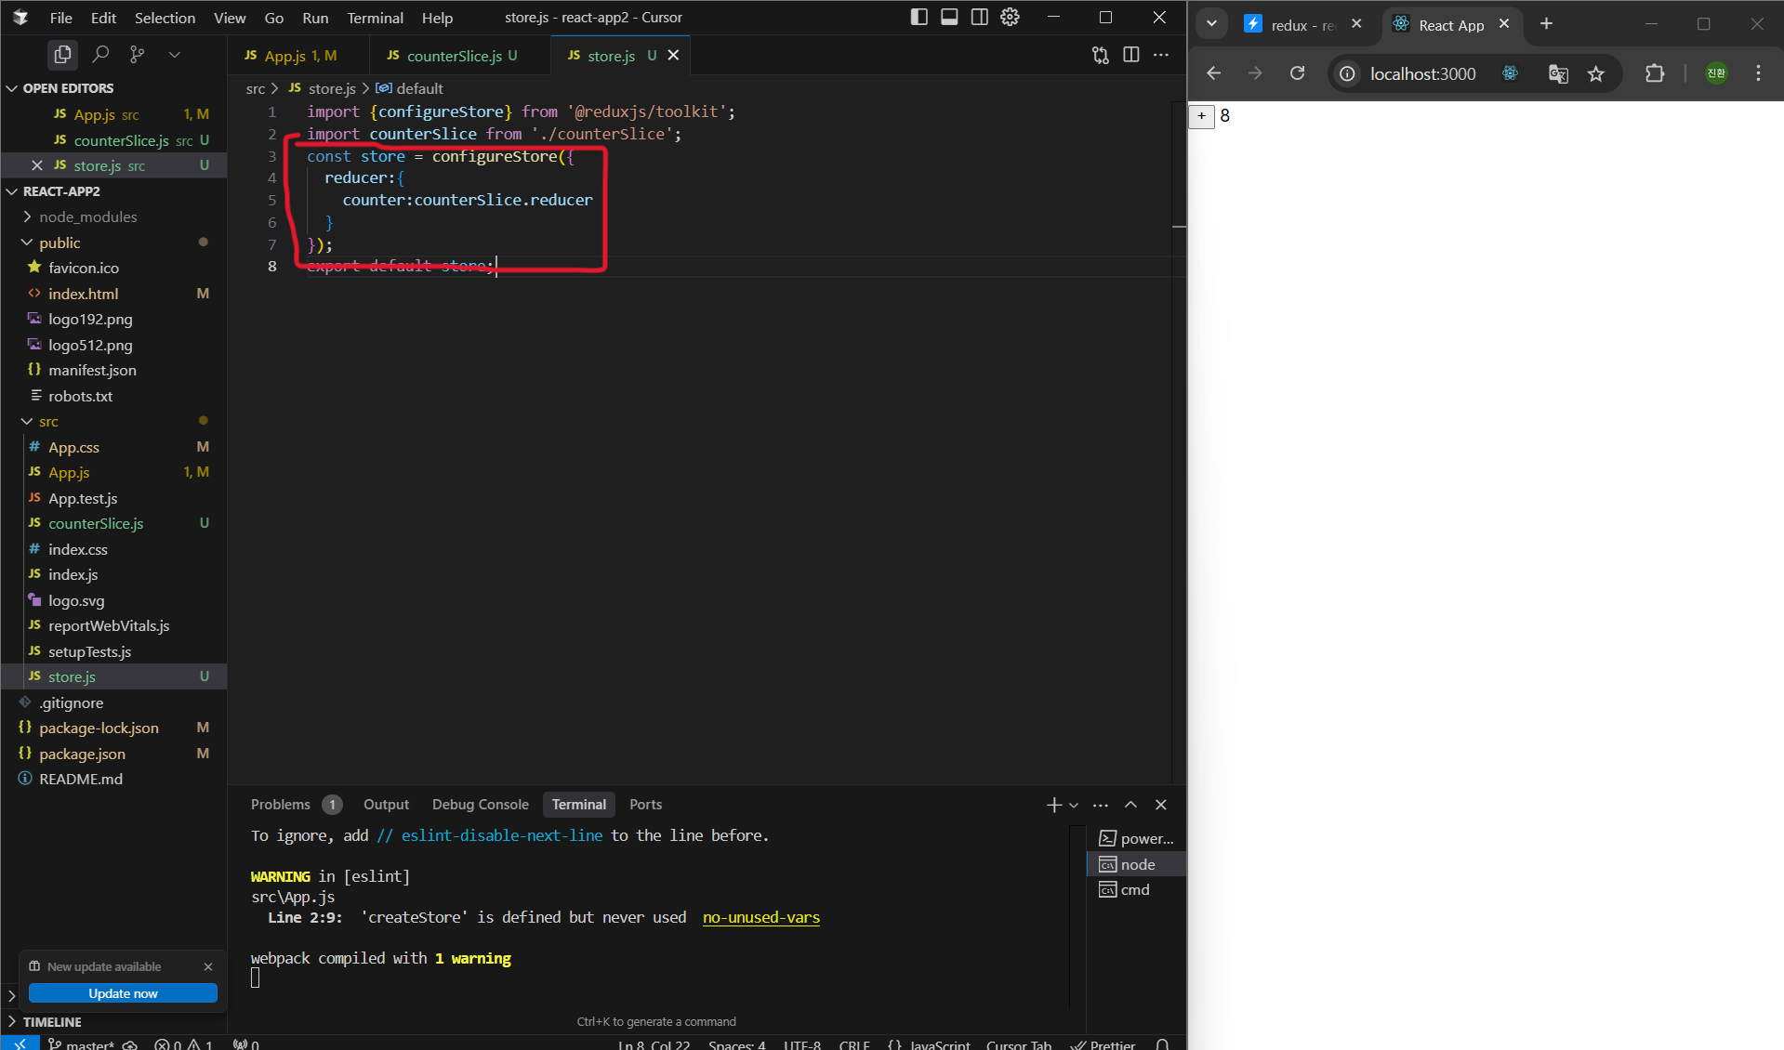
Task: Reload the browser page
Action: click(x=1298, y=73)
